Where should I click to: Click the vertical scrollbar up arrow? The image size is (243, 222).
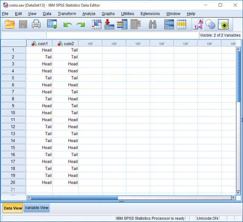(238, 49)
